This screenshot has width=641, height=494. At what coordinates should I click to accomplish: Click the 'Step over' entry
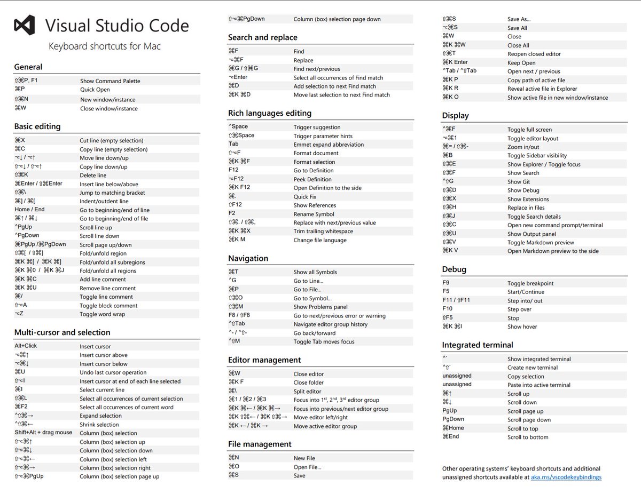coord(519,309)
